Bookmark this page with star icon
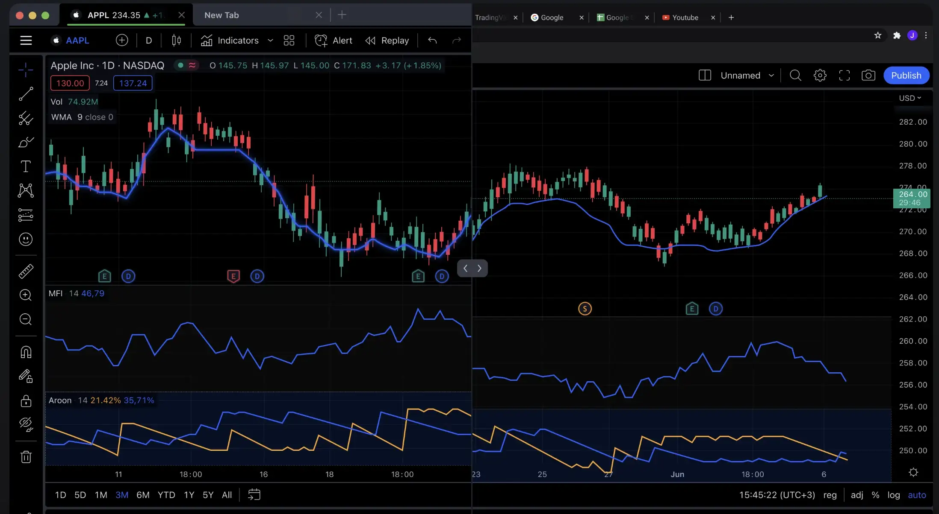 878,35
